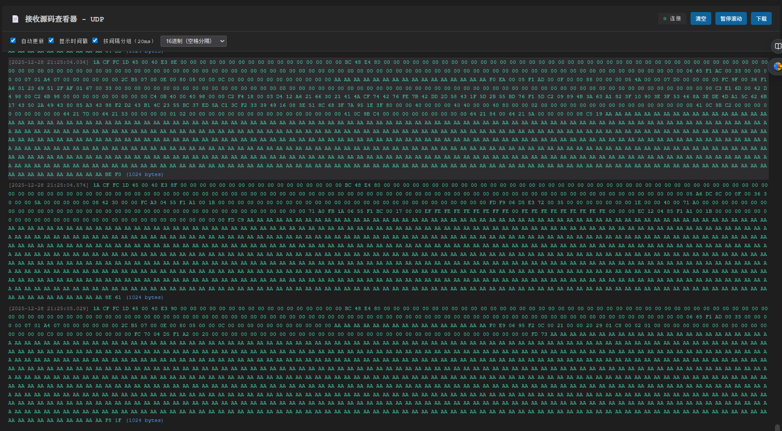Click the (1024 bytes) label after F8 1F
This screenshot has height=431, width=782.
click(145, 420)
